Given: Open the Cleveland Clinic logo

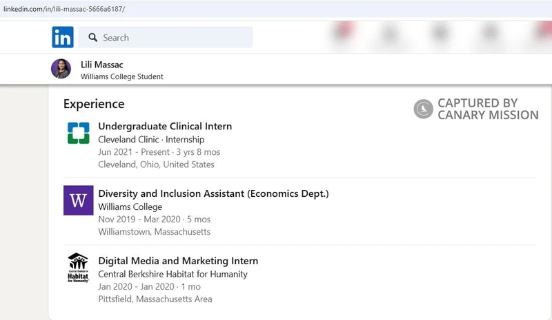Looking at the screenshot, I should (79, 133).
